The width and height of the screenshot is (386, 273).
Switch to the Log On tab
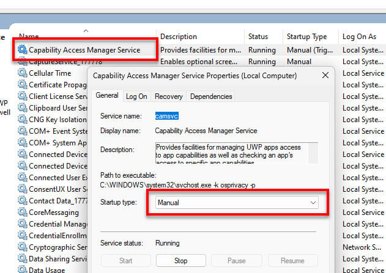point(136,96)
